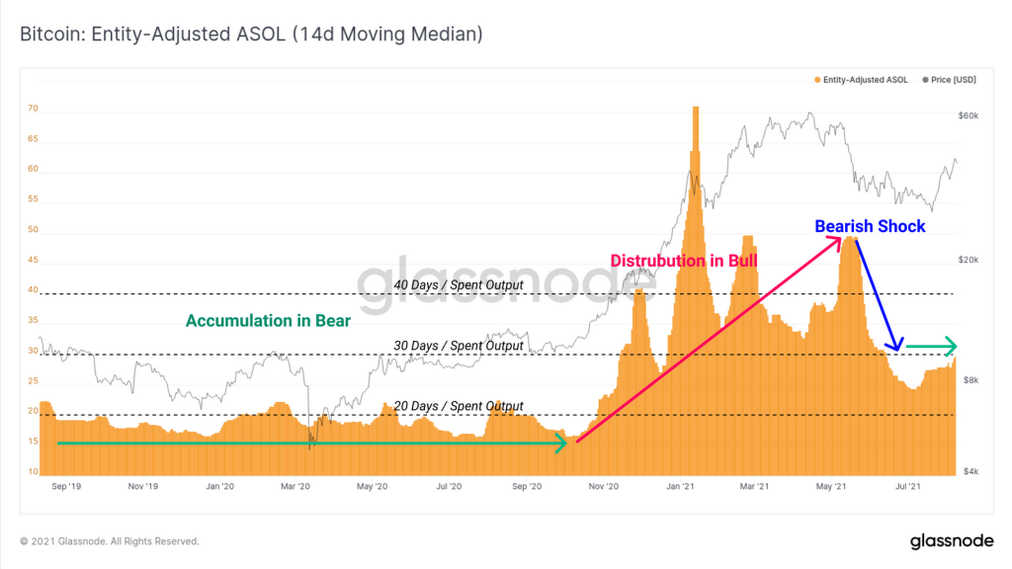Click the orange Entity-Adjusted ASOL legend dot
1012x569 pixels.
[x=817, y=80]
